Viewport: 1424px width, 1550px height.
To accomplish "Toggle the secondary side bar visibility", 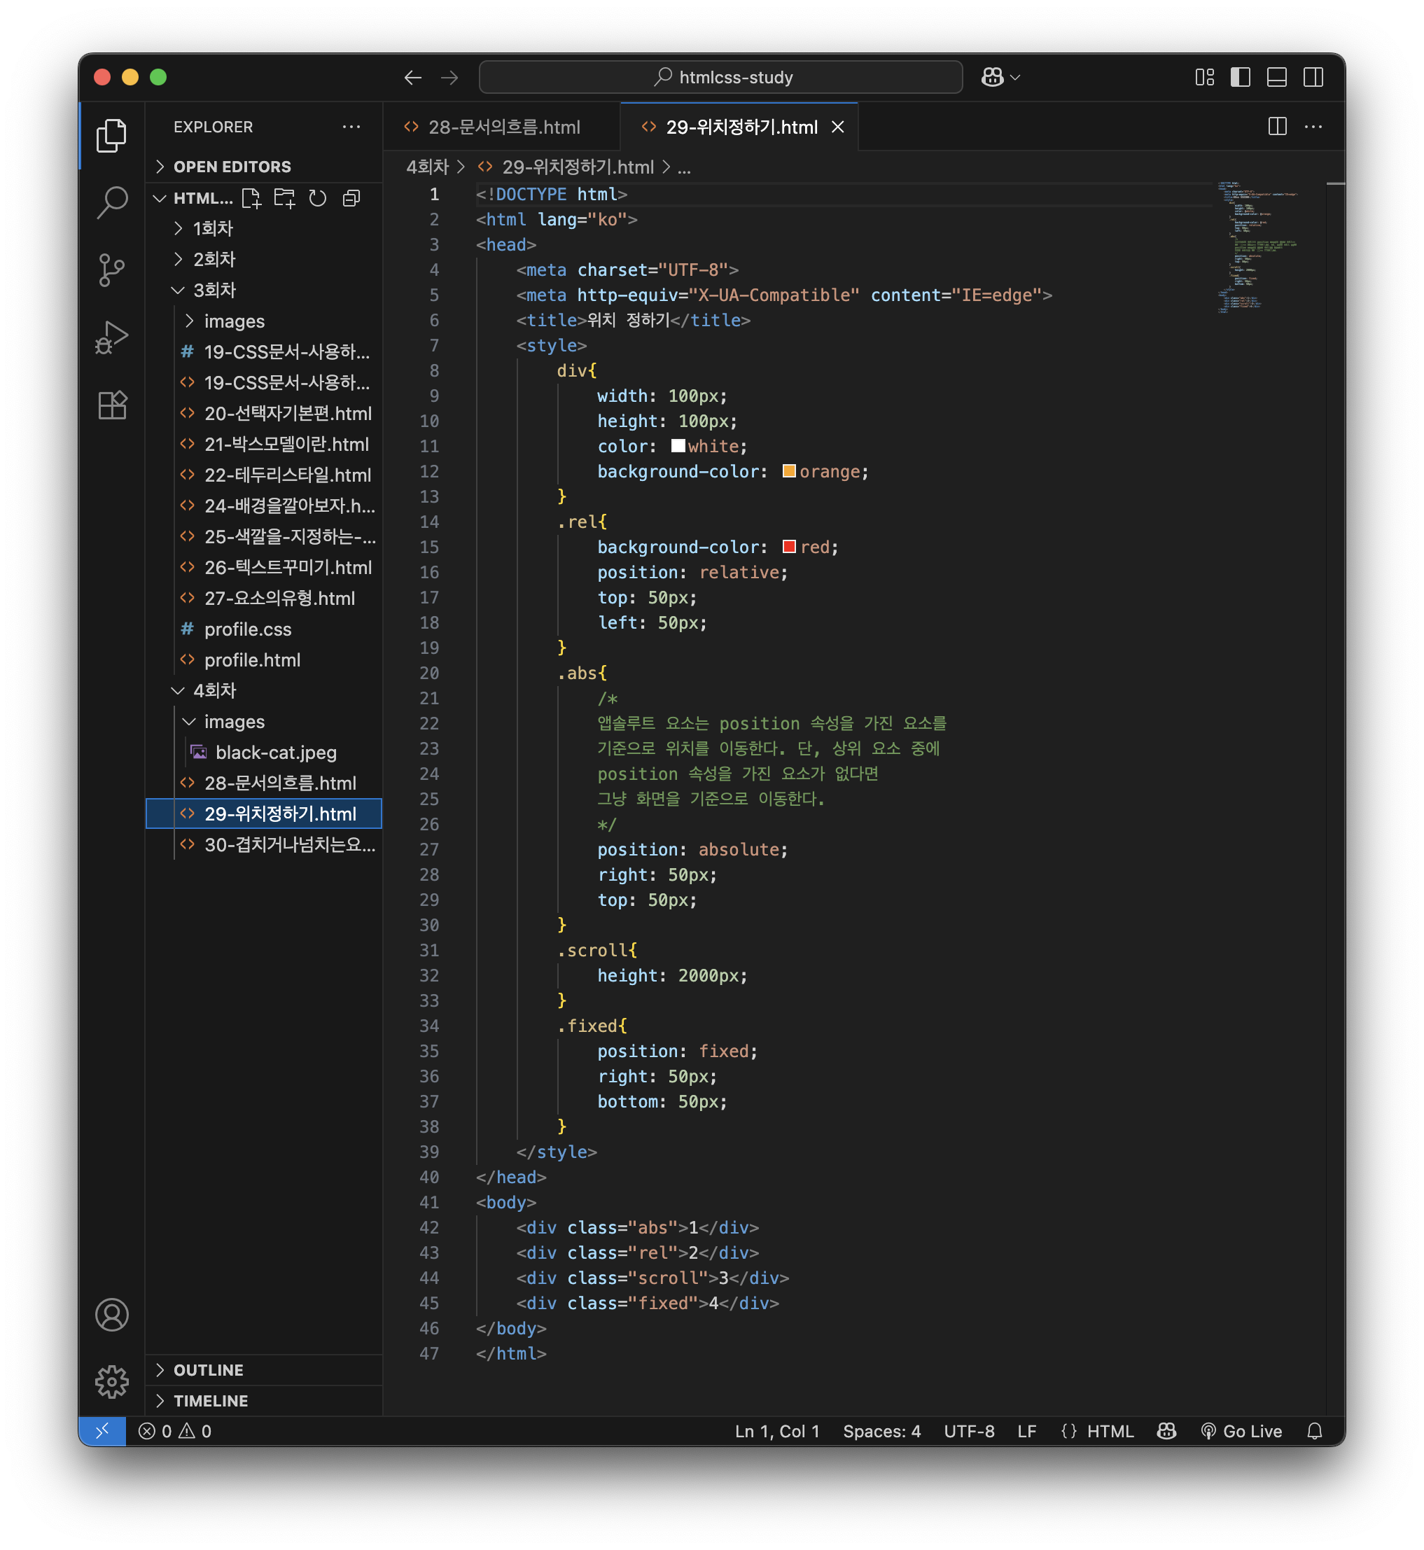I will click(x=1313, y=77).
